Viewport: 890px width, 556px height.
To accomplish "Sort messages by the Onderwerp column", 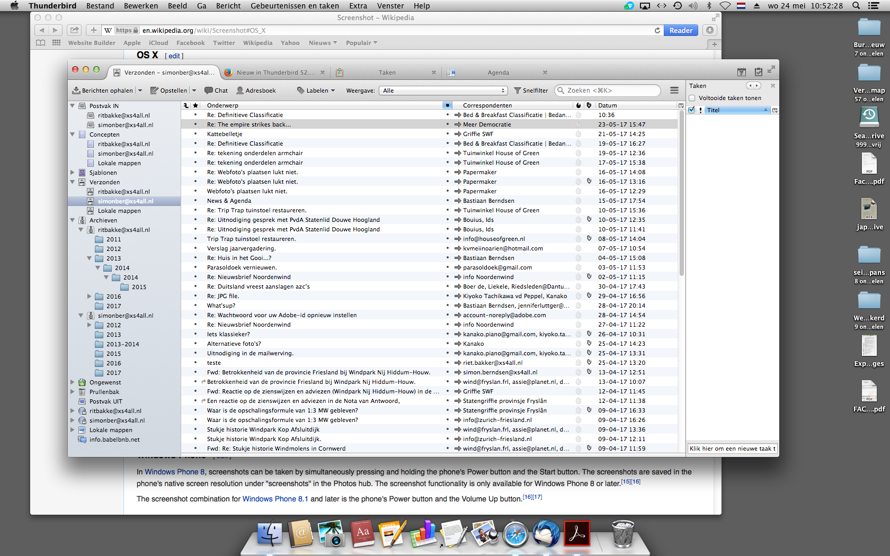I will pos(323,105).
